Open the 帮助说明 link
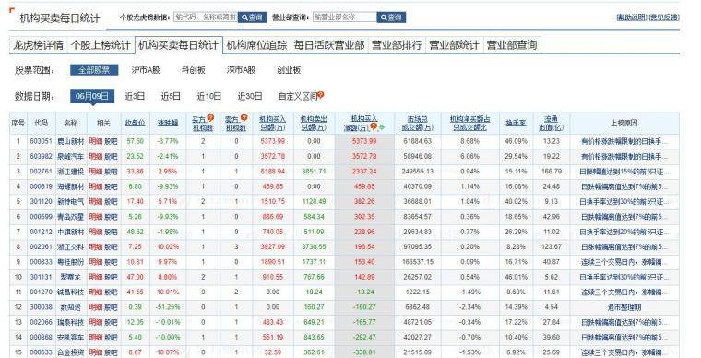 pos(631,17)
